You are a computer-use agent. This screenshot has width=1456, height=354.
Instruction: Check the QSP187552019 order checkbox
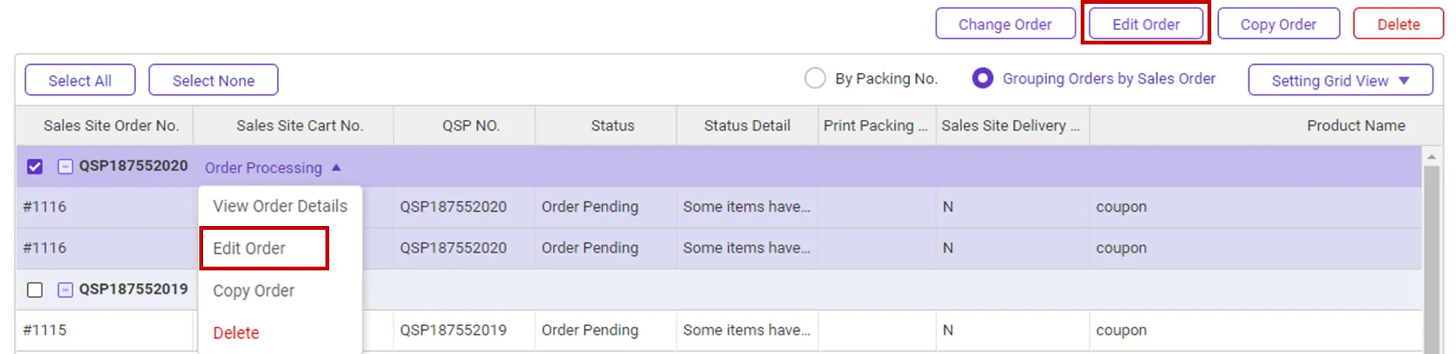[x=35, y=290]
